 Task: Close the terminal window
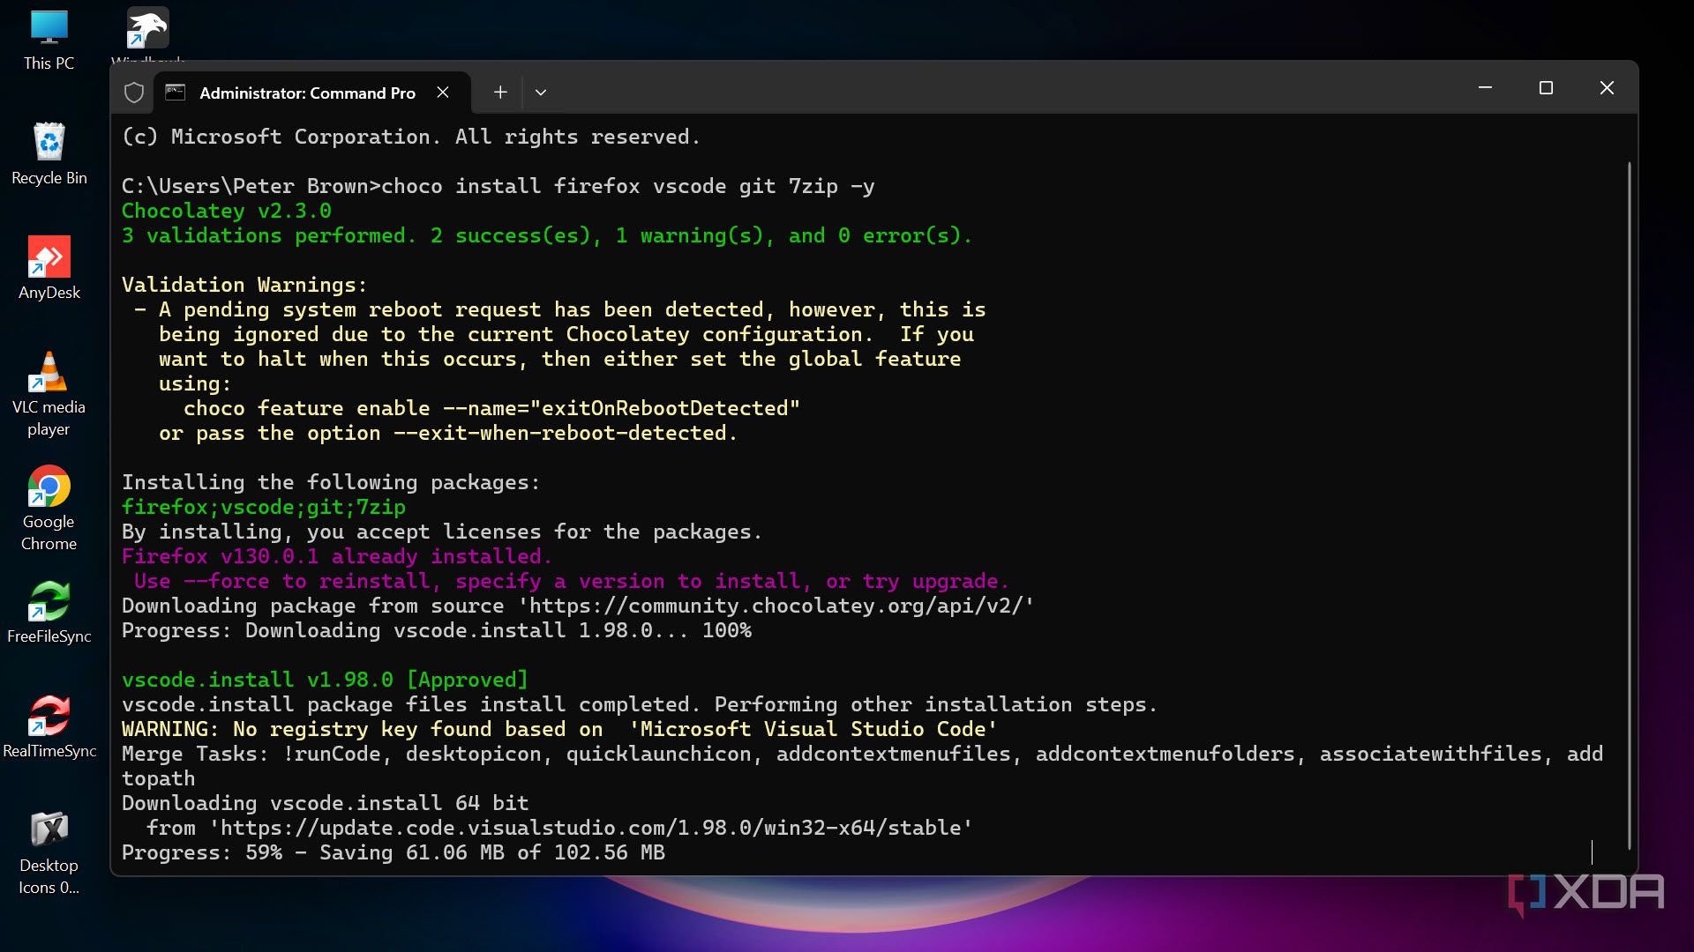1607,88
